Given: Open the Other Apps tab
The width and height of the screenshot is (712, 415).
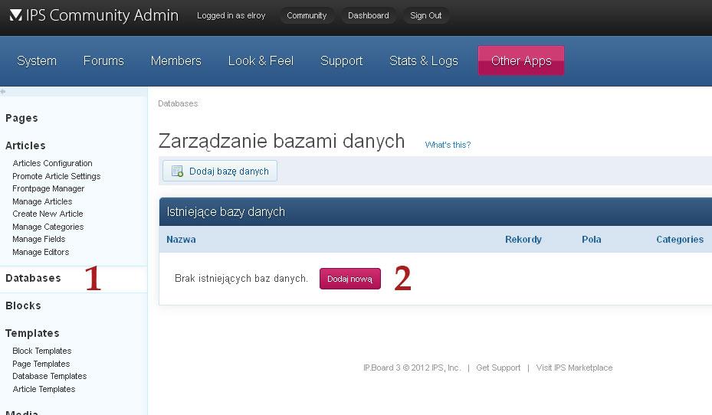Looking at the screenshot, I should (521, 61).
